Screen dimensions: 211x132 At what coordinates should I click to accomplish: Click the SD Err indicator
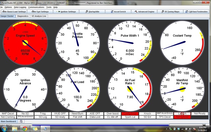point(147,117)
